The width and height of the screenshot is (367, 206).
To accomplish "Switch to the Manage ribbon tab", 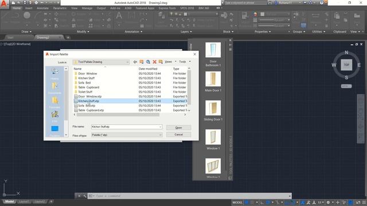I will 87,8.
